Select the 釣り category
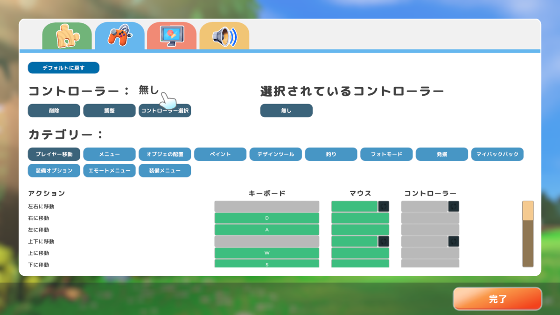The image size is (560, 315). click(x=331, y=154)
